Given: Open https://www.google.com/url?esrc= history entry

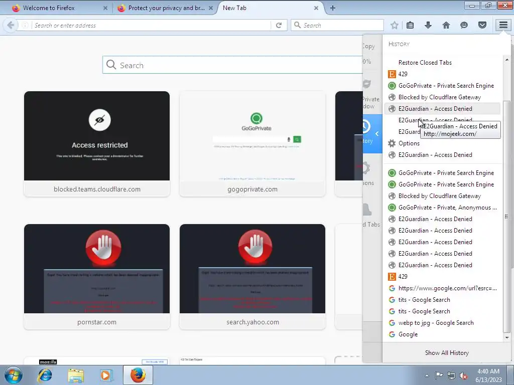Looking at the screenshot, I should tap(443, 288).
